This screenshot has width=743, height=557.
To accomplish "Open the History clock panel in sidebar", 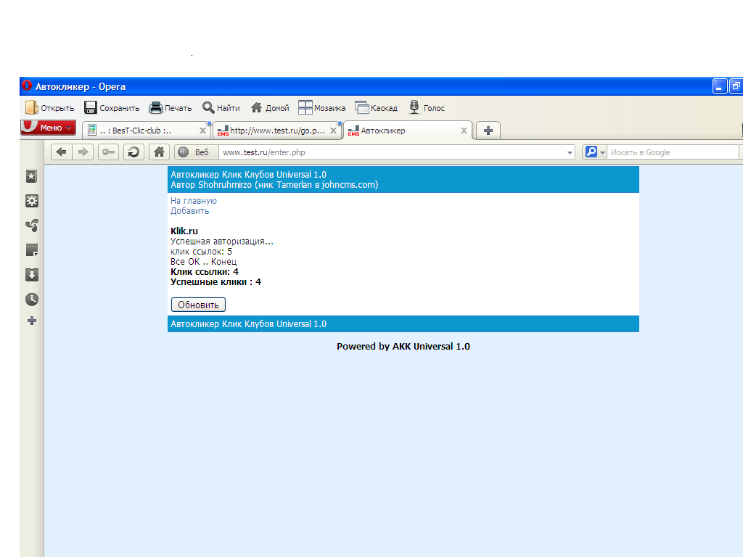I will point(32,300).
